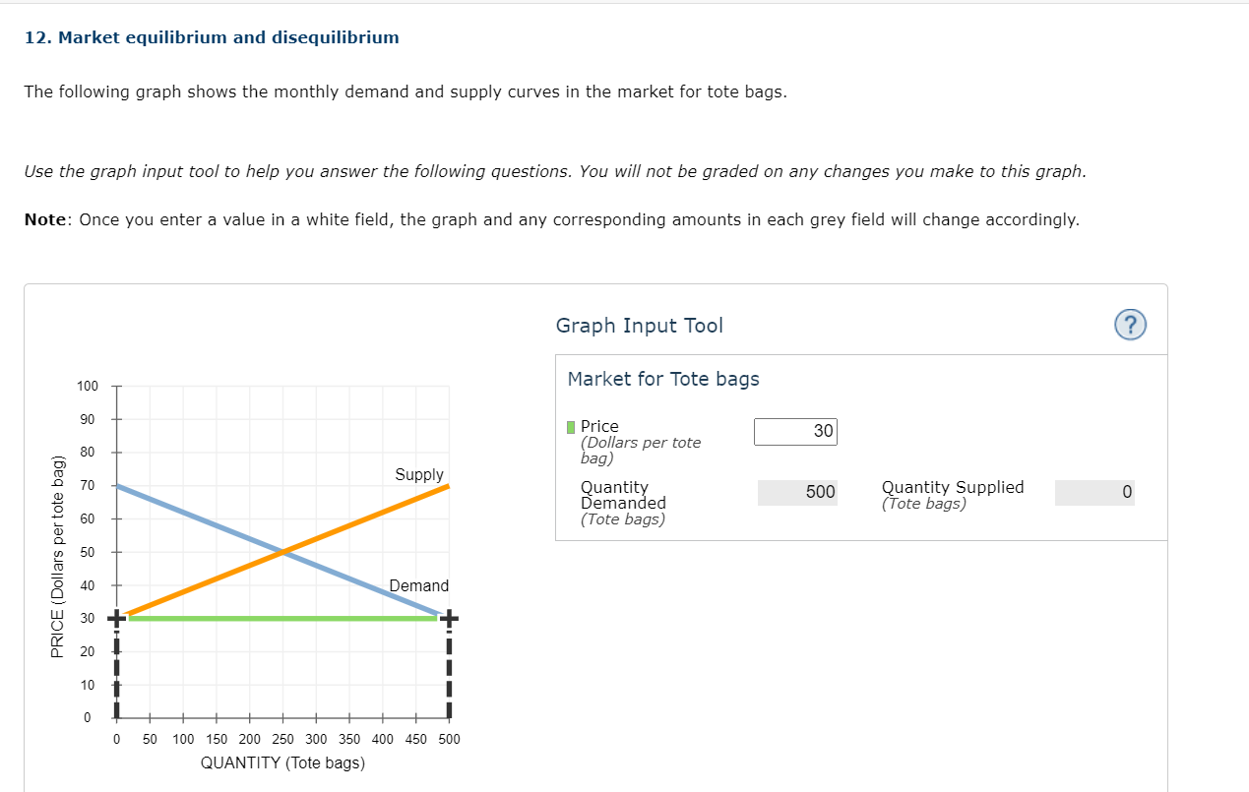1249x792 pixels.
Task: Click the Supply curve label on the graph
Action: pyautogui.click(x=418, y=474)
